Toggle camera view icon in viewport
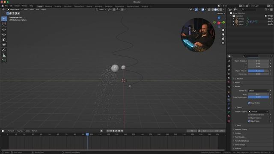This screenshot has height=154, width=274. click(x=223, y=38)
